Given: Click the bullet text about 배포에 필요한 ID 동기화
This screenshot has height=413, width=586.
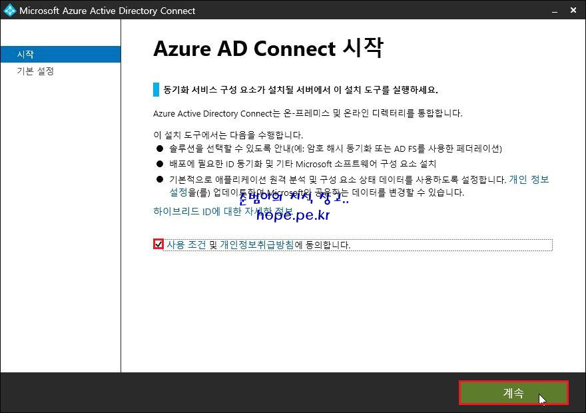Looking at the screenshot, I should point(303,164).
